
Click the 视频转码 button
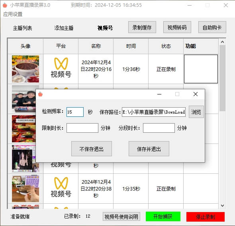pyautogui.click(x=177, y=27)
